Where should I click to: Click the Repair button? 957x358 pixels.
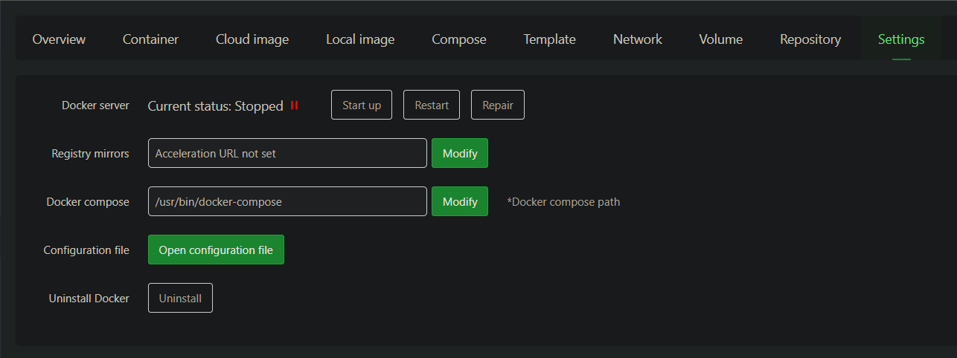(x=498, y=105)
